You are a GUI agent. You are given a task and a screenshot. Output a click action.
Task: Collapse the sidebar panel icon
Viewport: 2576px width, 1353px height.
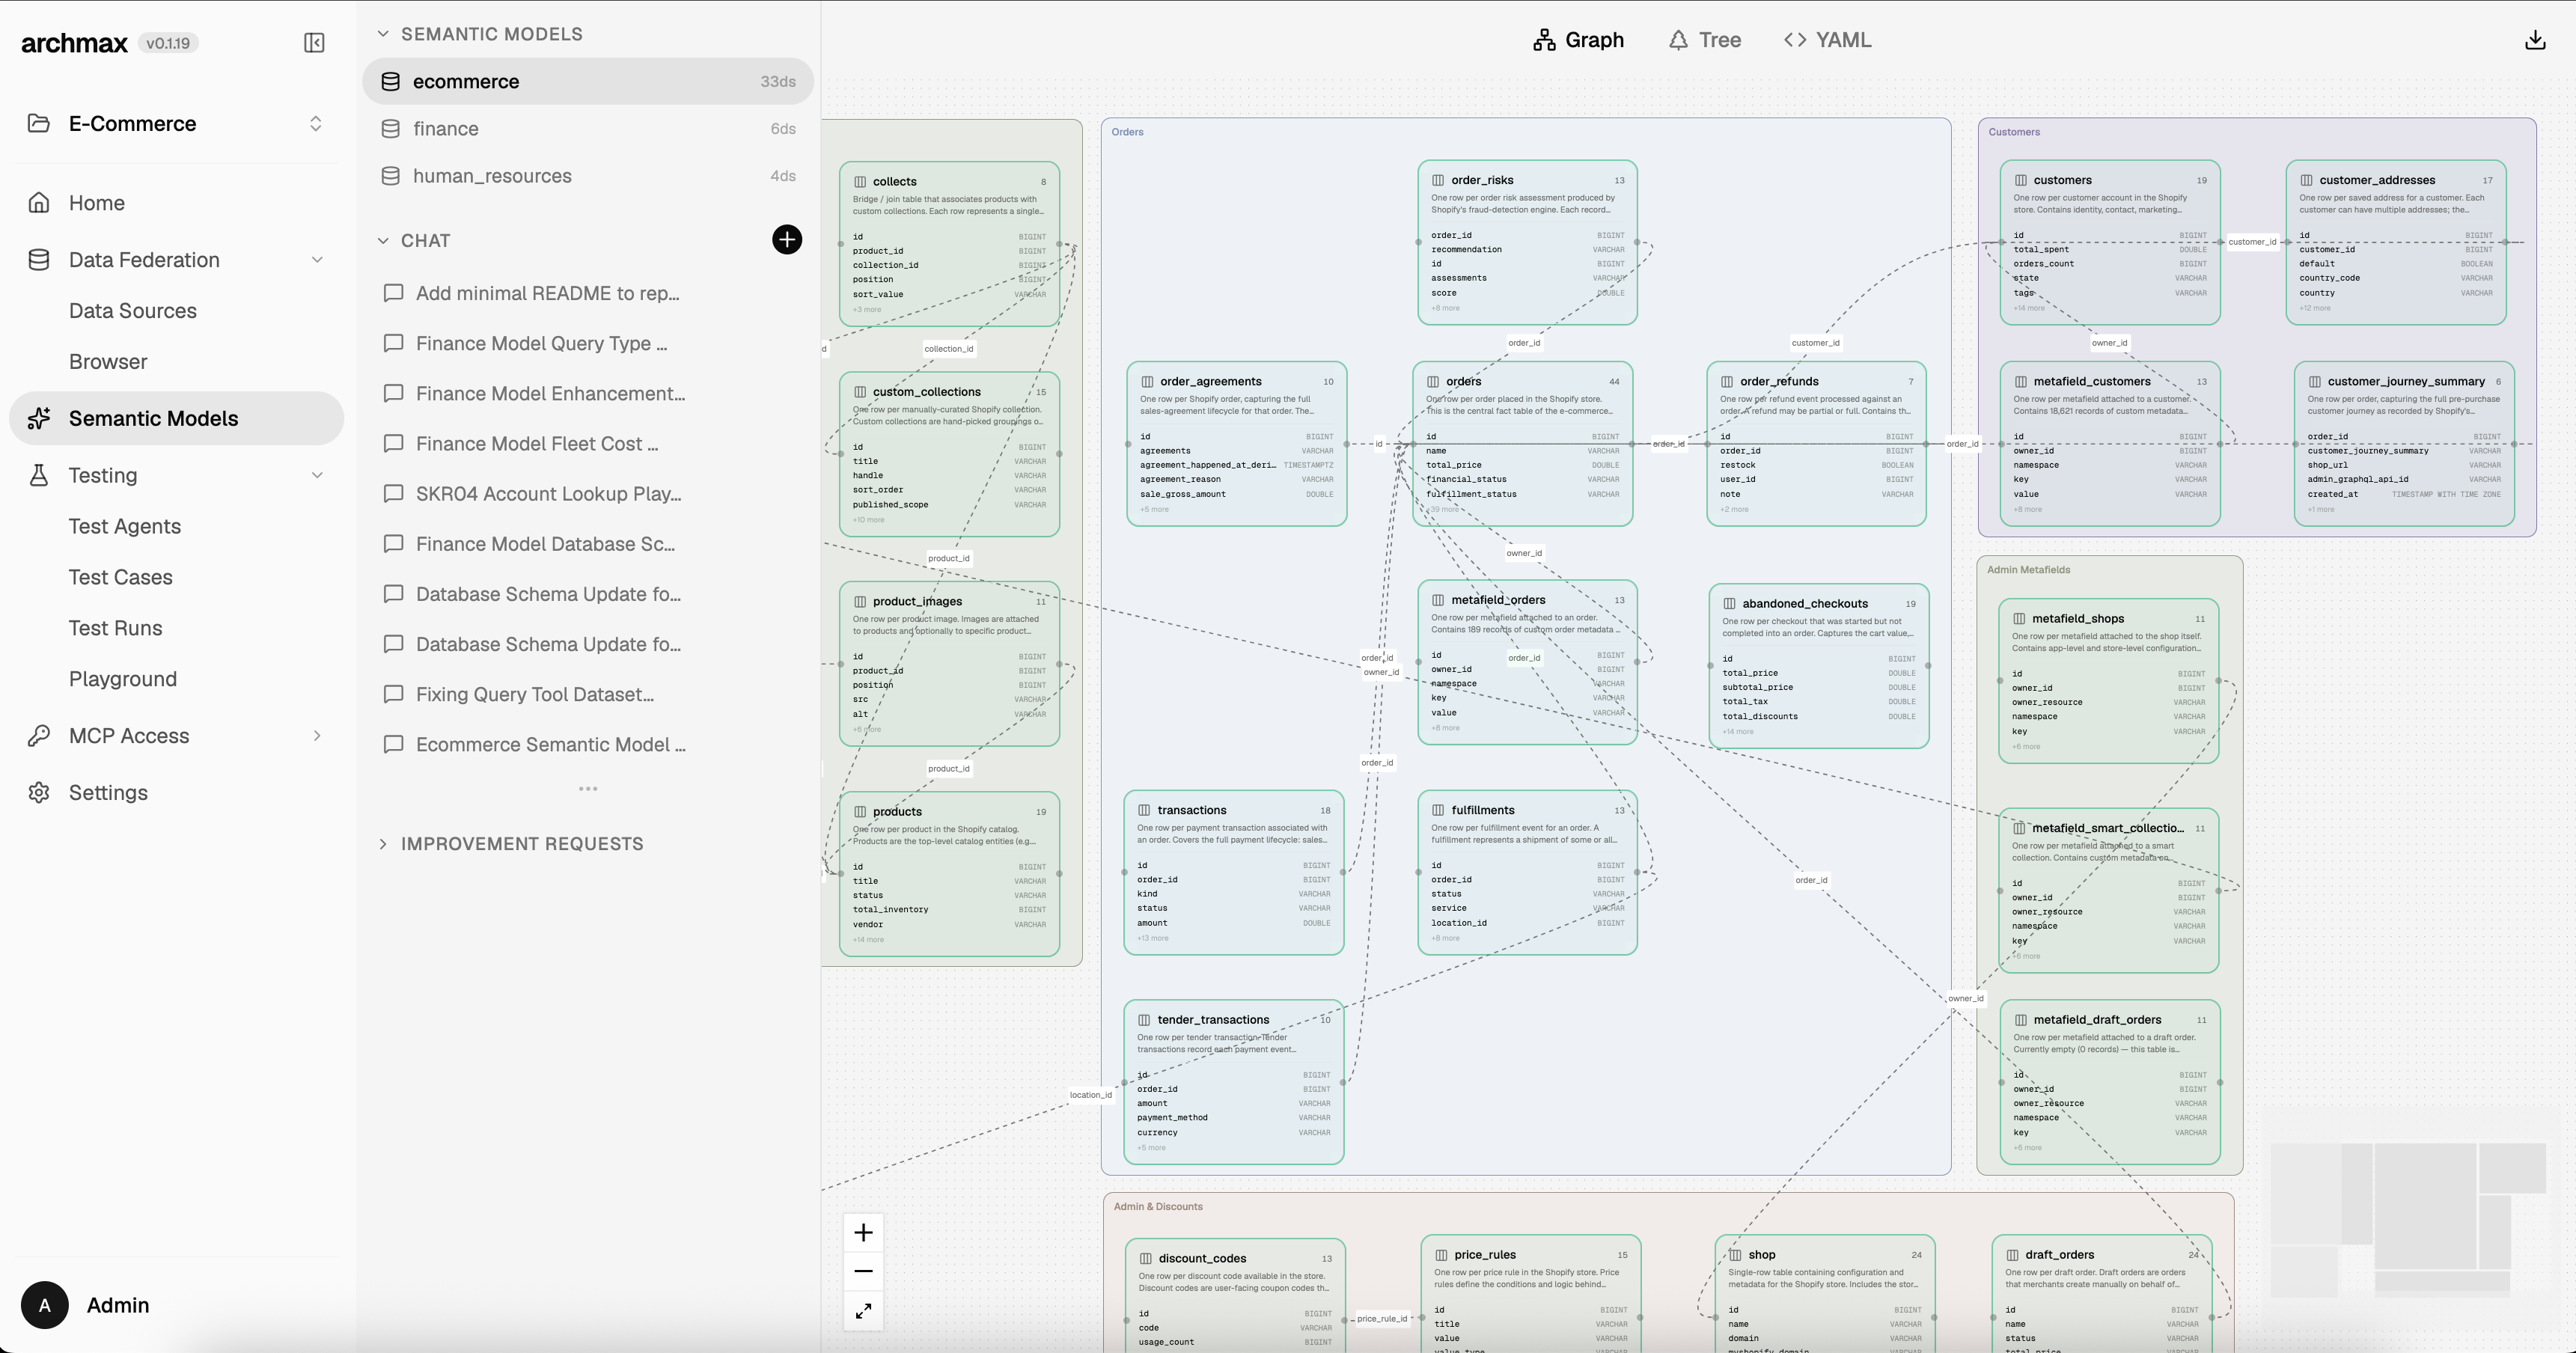314,42
